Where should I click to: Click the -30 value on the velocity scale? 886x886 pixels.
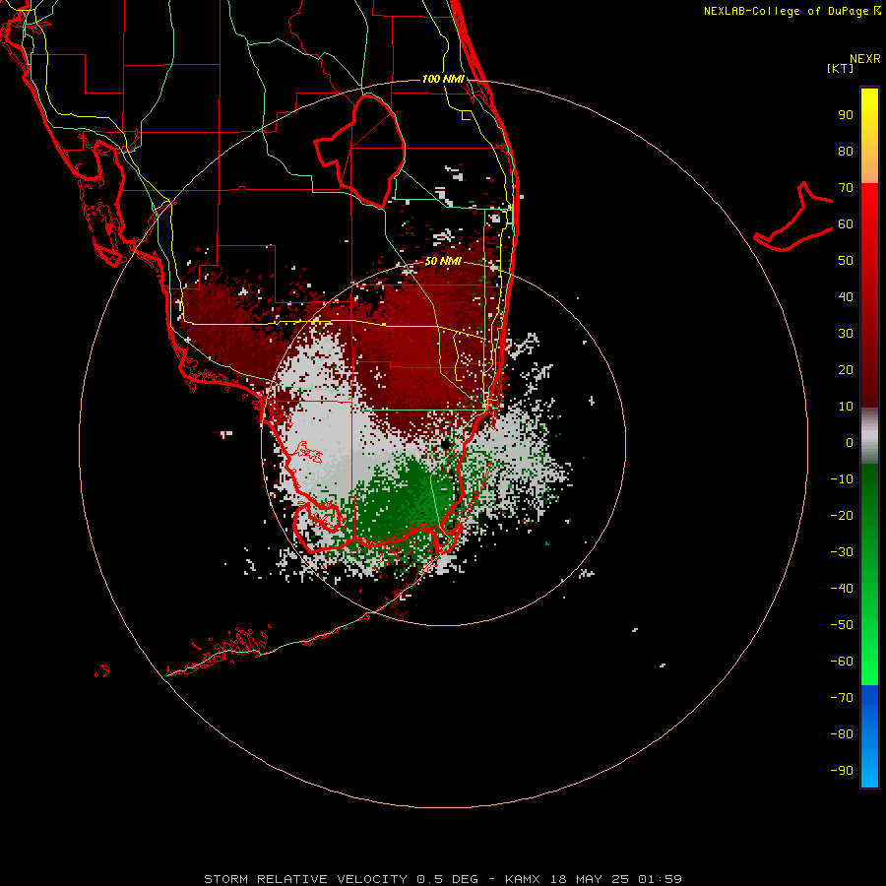click(x=842, y=552)
